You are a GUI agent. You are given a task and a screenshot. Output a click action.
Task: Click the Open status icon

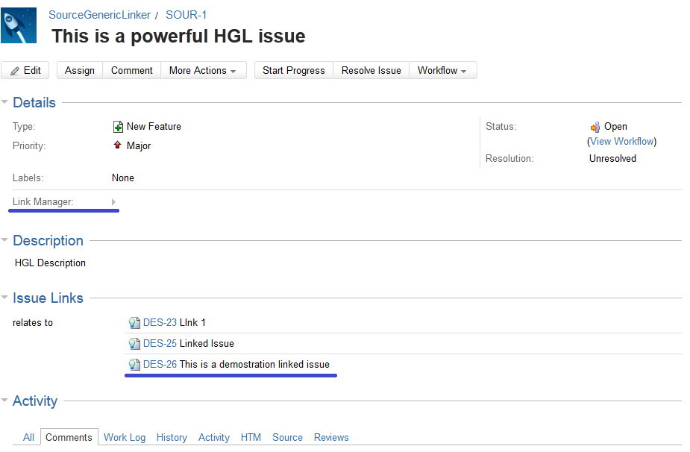pyautogui.click(x=595, y=127)
